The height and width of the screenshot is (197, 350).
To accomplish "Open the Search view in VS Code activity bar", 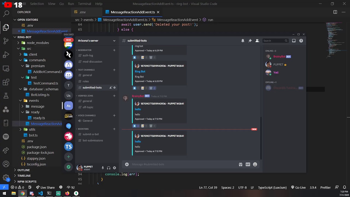I will tap(6, 13).
